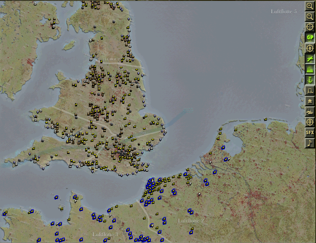Toggle the ships convoy filter icon
The width and height of the screenshot is (316, 243).
pyautogui.click(x=310, y=111)
